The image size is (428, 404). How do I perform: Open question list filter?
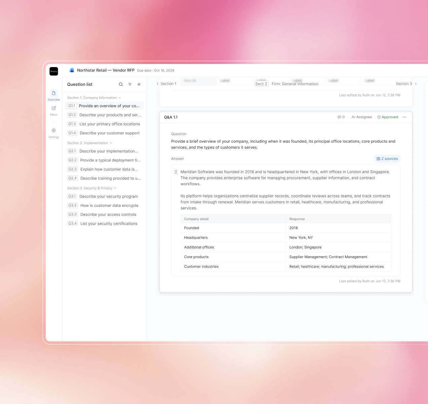click(x=130, y=85)
